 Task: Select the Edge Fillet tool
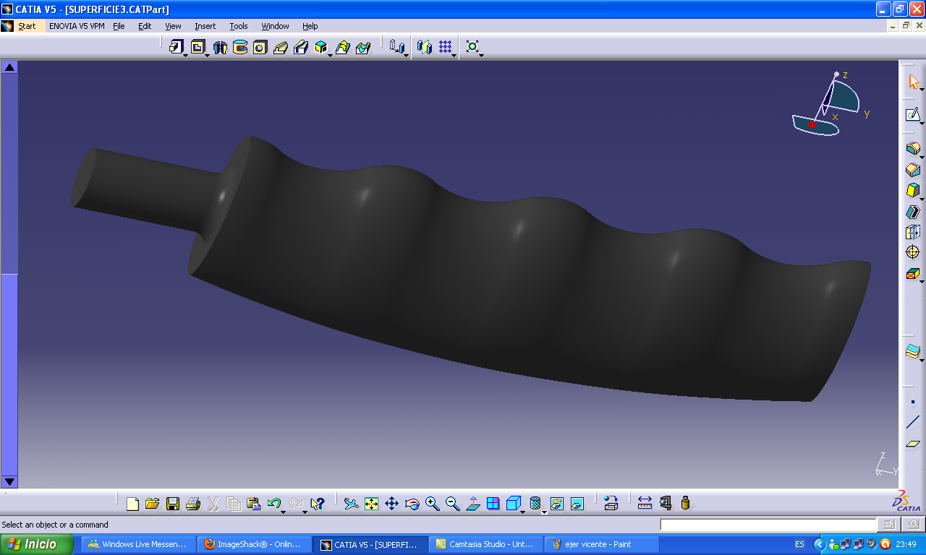(x=913, y=149)
